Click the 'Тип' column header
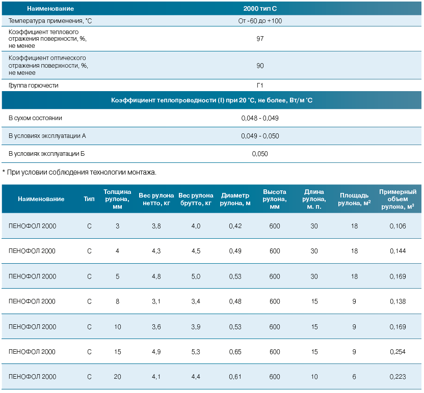This screenshot has width=424, height=393. pos(89,199)
